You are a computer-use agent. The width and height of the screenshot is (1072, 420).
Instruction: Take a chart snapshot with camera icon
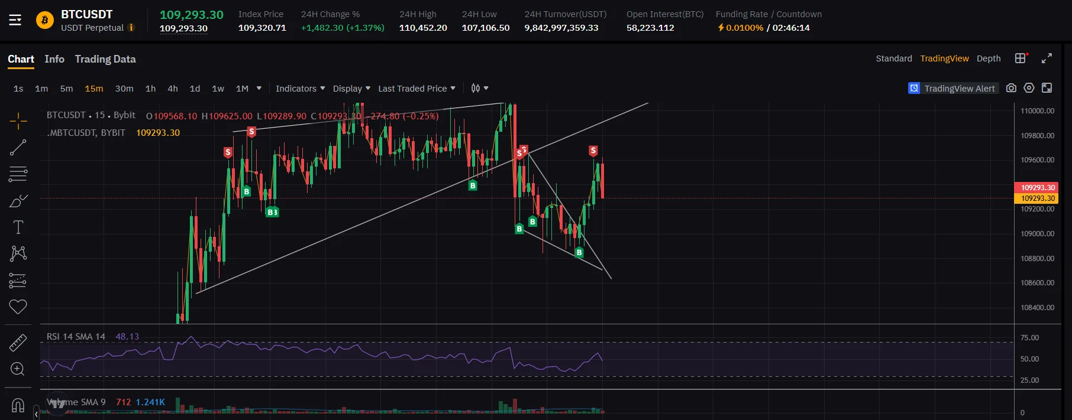pyautogui.click(x=1011, y=88)
